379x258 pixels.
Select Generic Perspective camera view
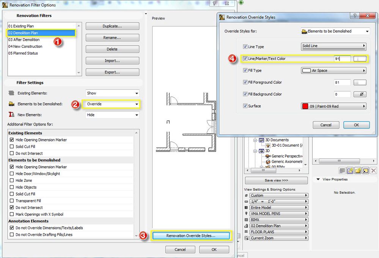pos(284,156)
